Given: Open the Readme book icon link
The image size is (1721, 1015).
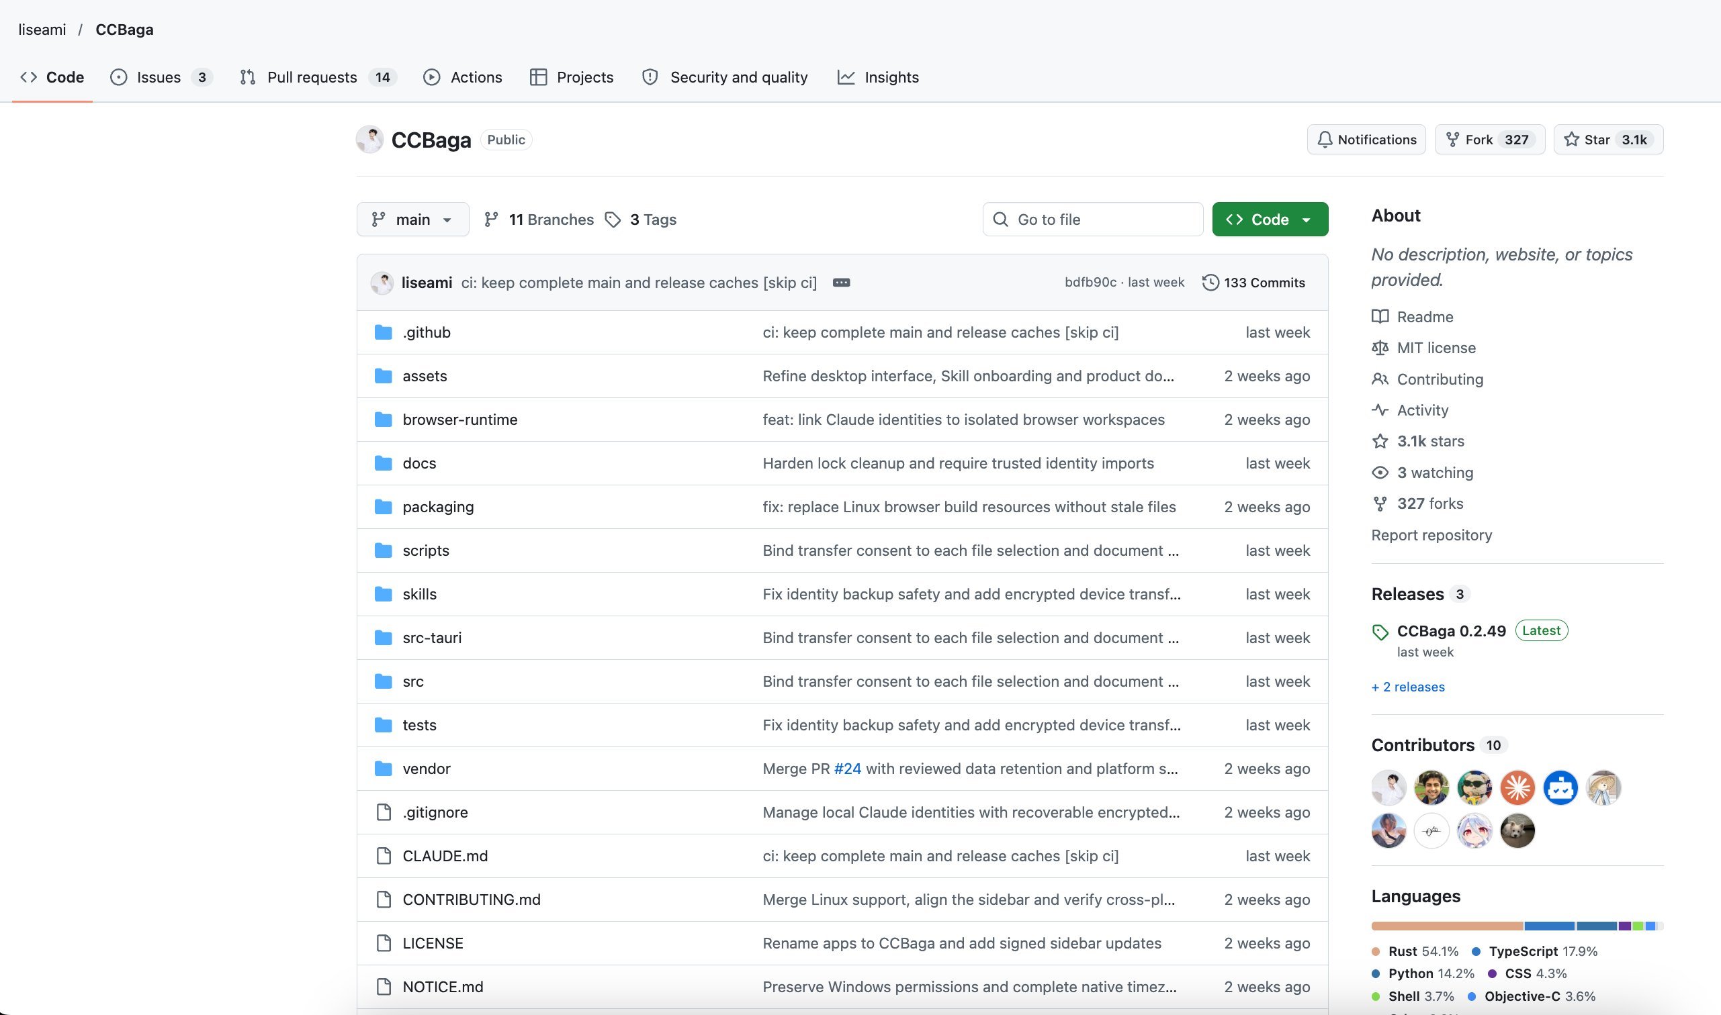Looking at the screenshot, I should tap(1380, 317).
